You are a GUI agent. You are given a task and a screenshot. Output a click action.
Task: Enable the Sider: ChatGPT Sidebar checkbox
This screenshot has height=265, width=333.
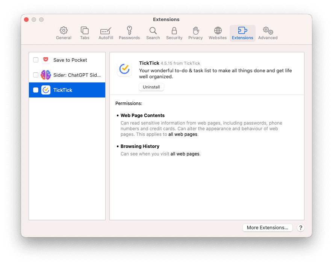click(36, 75)
